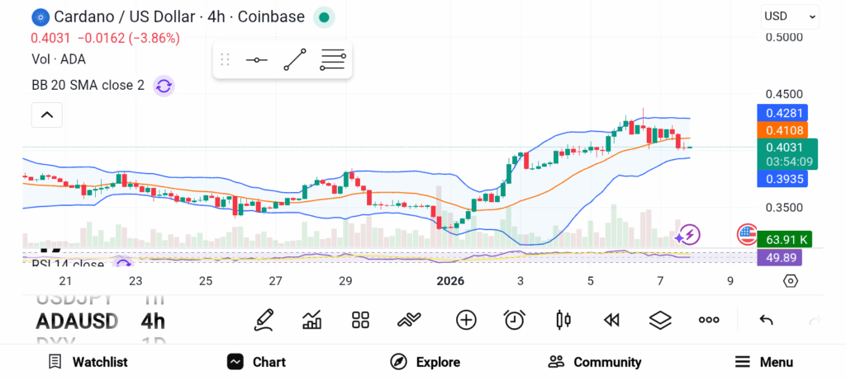This screenshot has height=380, width=846.
Task: Collapse the indicator legend with the chevron
Action: [46, 115]
